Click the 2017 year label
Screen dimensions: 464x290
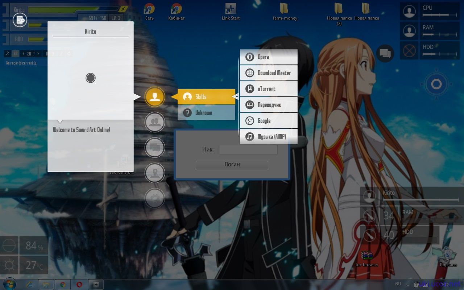pos(31,54)
